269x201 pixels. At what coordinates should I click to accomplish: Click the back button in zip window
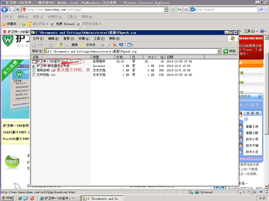pyautogui.click(x=38, y=45)
